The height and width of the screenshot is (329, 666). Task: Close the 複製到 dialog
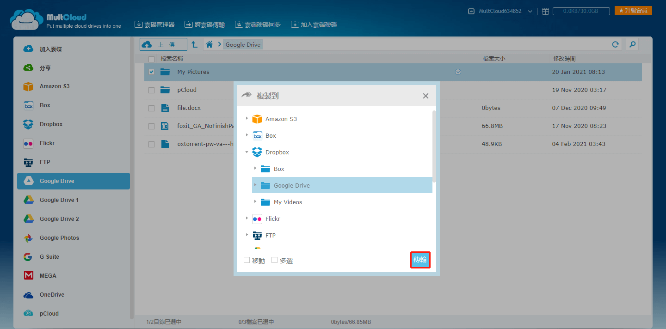pos(425,96)
